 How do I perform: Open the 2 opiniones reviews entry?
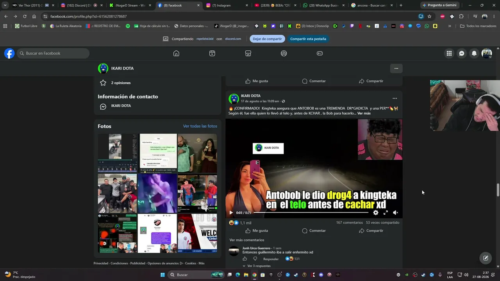[121, 83]
